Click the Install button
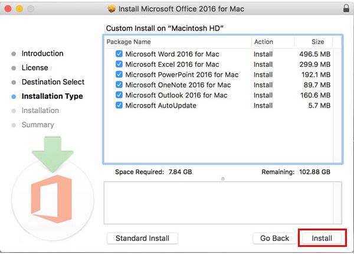This screenshot has width=354, height=254. click(x=322, y=238)
